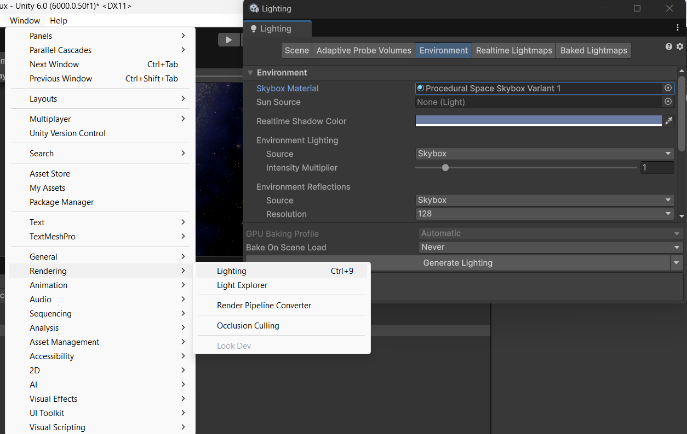Open the Lighting settings gear icon
This screenshot has width=687, height=434.
tap(679, 47)
